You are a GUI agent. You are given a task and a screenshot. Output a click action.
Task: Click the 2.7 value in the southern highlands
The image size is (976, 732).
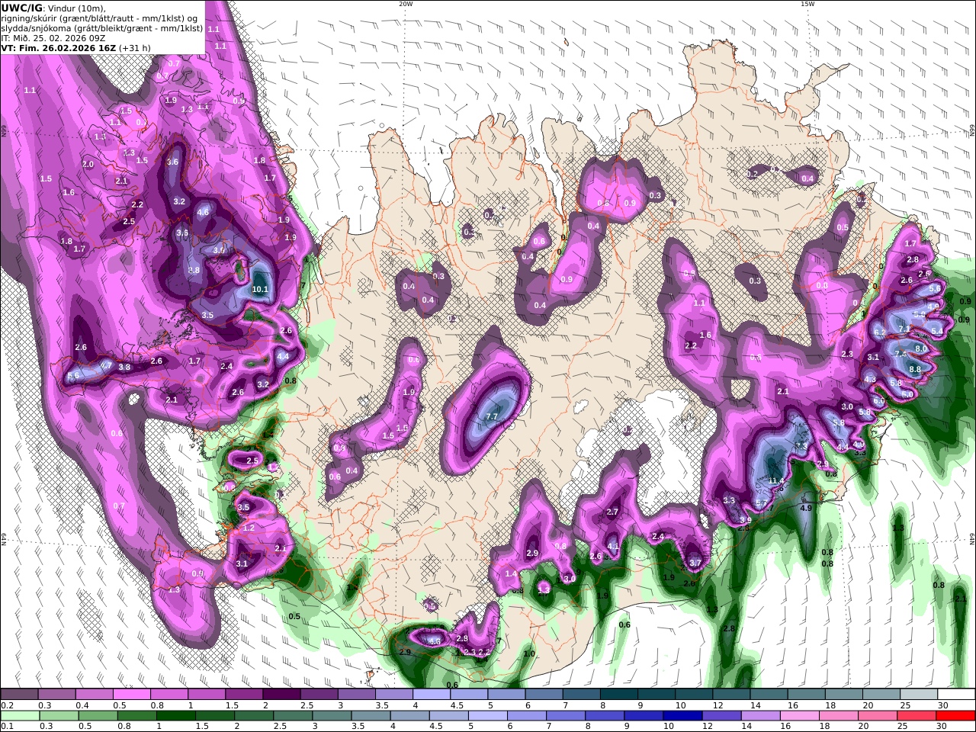(612, 512)
